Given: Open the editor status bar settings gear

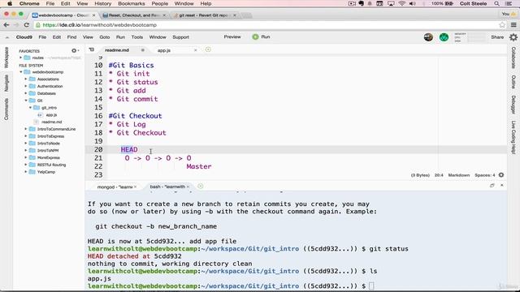Looking at the screenshot, I should tap(501, 175).
